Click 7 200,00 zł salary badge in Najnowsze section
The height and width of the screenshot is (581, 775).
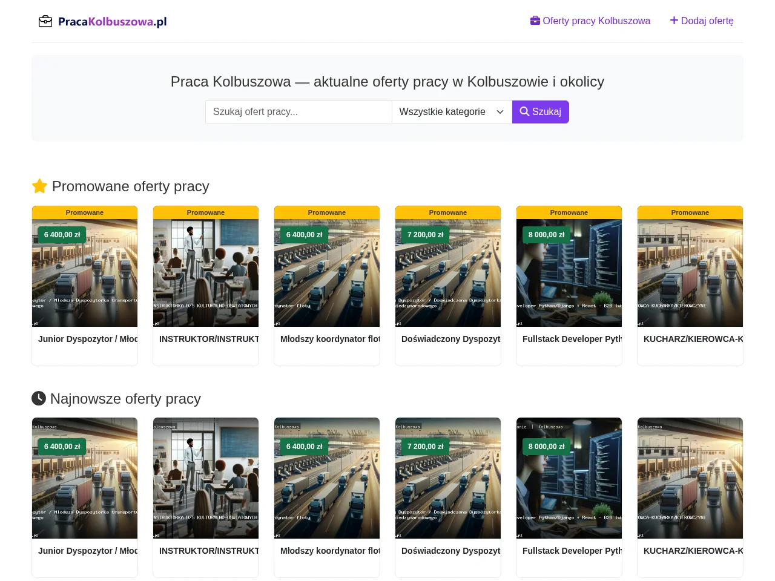[425, 447]
